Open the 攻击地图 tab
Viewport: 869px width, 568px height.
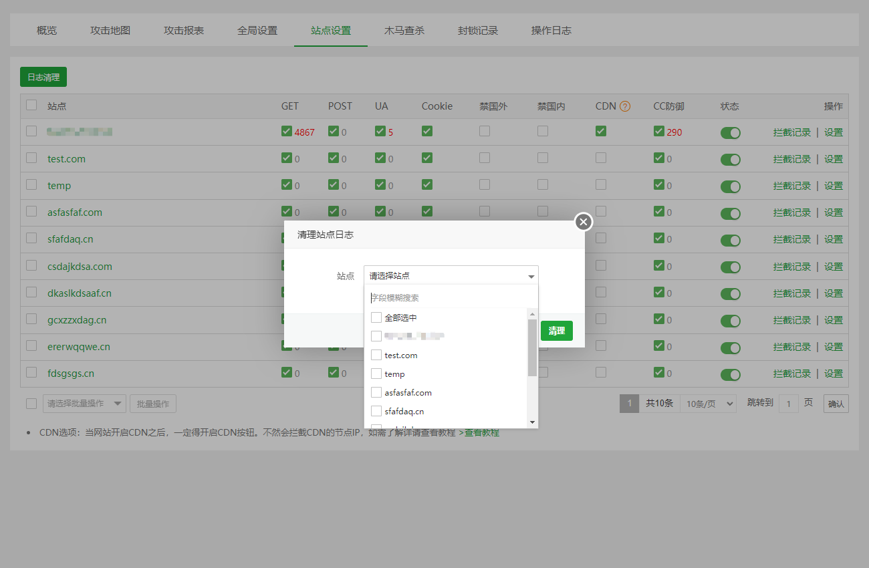tap(110, 31)
